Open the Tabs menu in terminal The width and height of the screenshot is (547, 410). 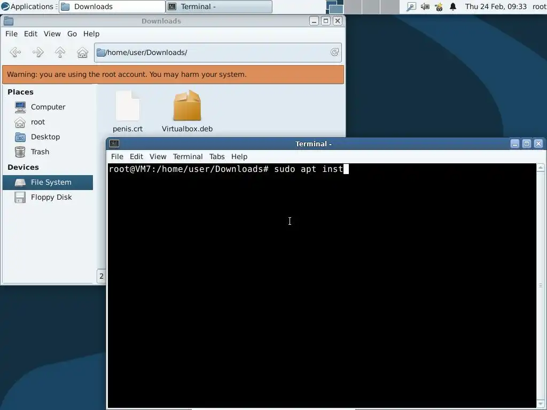(x=217, y=156)
